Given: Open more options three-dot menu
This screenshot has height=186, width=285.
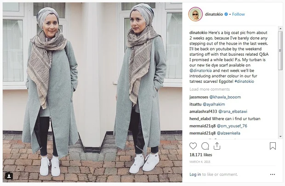Looking at the screenshot, I should [273, 174].
